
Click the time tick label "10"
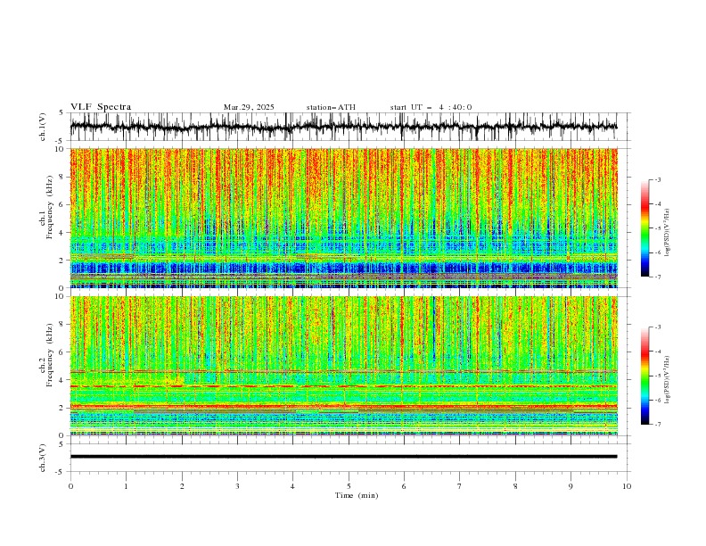tap(627, 486)
